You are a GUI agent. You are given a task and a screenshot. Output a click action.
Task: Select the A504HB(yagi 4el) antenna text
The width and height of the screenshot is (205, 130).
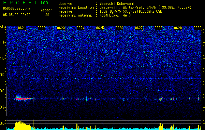point(115,15)
